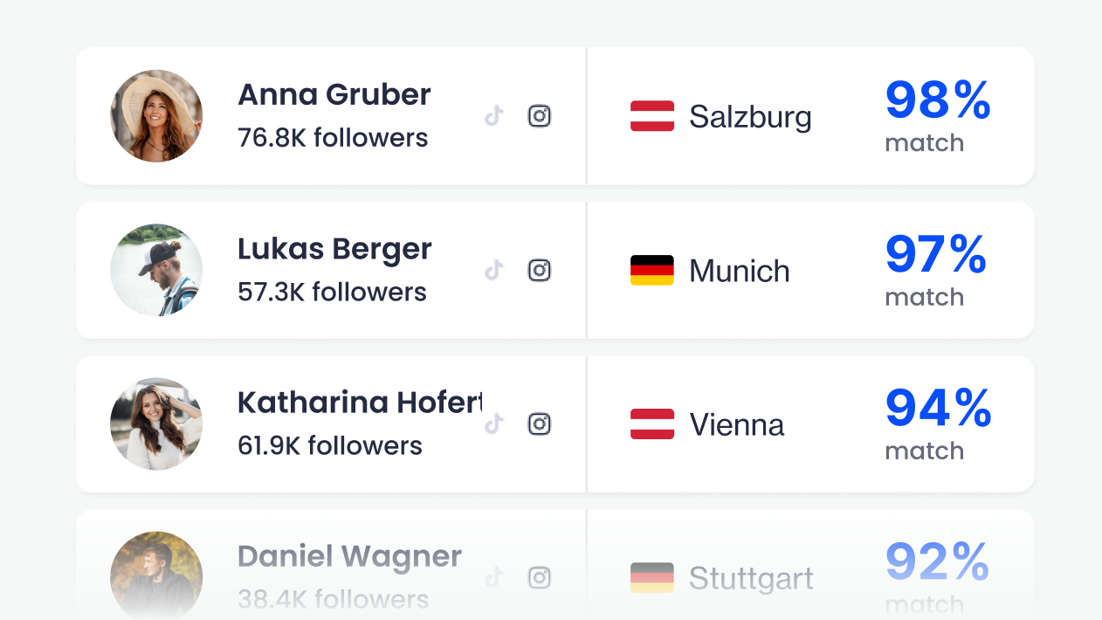Open Daniel Wagner's Instagram icon
Viewport: 1102px width, 620px height.
click(540, 577)
